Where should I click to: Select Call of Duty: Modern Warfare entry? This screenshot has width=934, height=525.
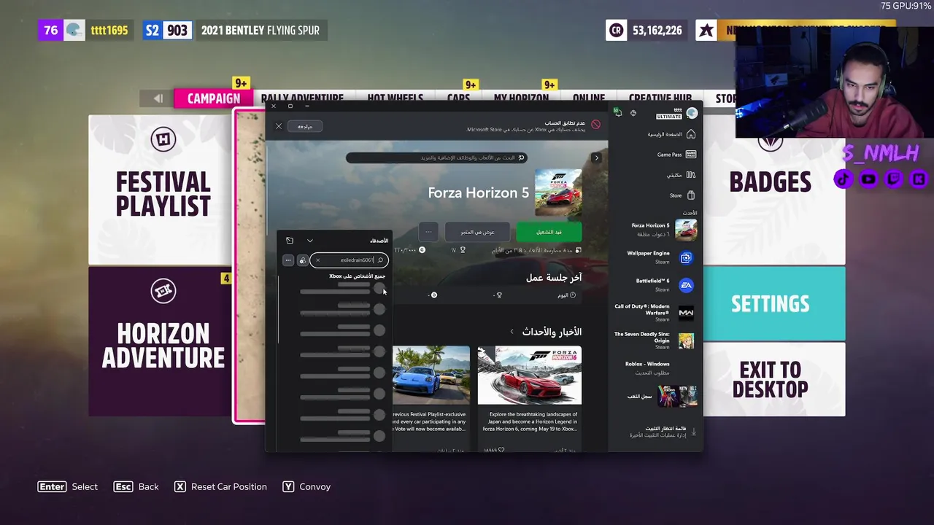coord(654,313)
